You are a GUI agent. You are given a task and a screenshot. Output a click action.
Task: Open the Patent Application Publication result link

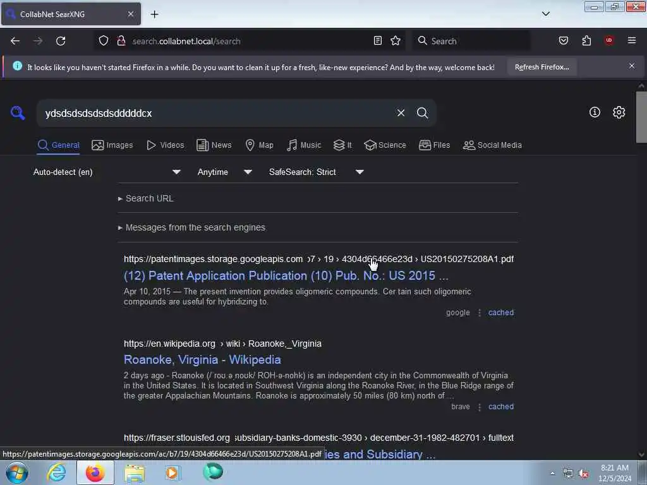point(286,275)
